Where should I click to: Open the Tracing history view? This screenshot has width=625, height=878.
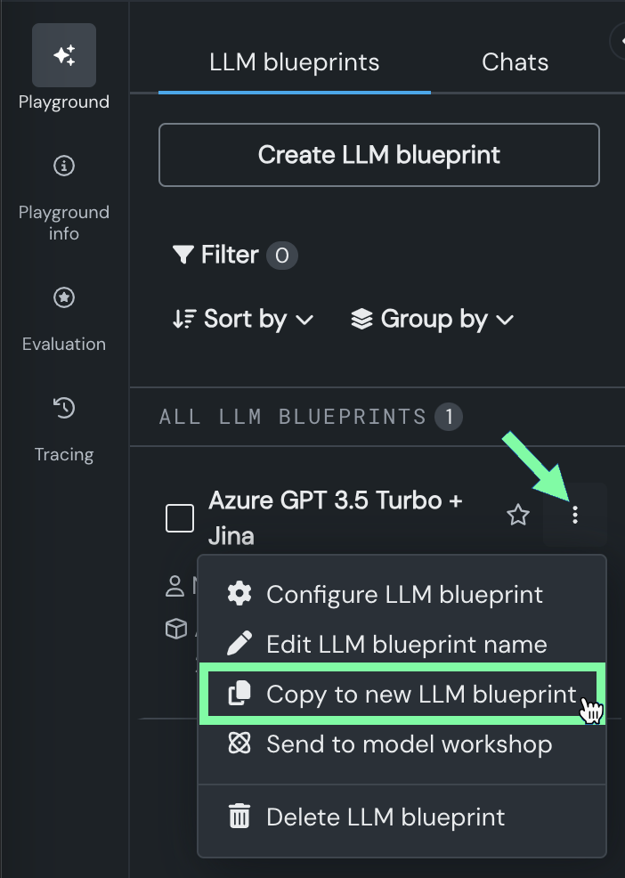pos(64,409)
